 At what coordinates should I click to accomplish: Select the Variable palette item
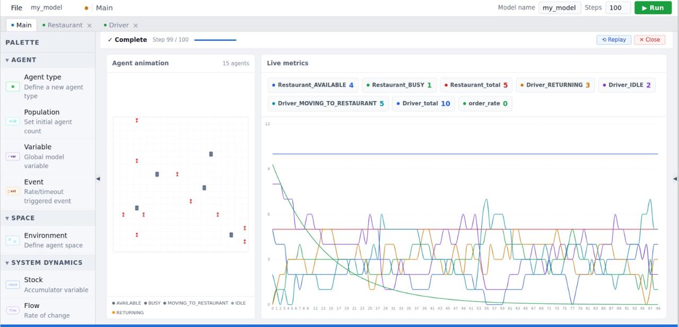48,156
